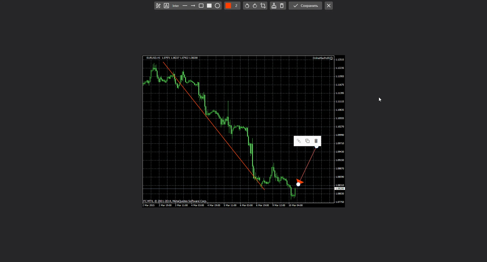Rotate the image clockwise
This screenshot has width=487, height=262.
click(255, 6)
